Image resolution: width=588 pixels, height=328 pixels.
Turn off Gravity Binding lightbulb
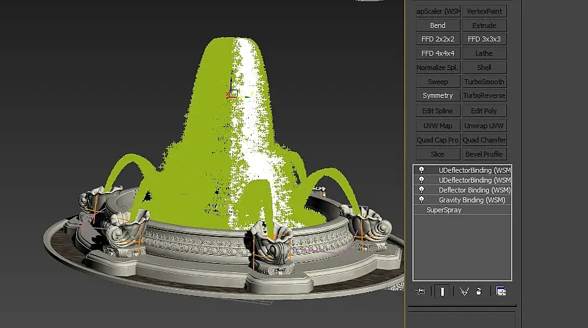pyautogui.click(x=422, y=200)
